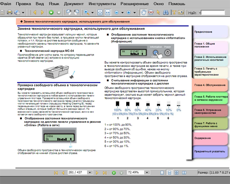Click the rotate pages clockwise icon
The width and height of the screenshot is (230, 184).
69,13
